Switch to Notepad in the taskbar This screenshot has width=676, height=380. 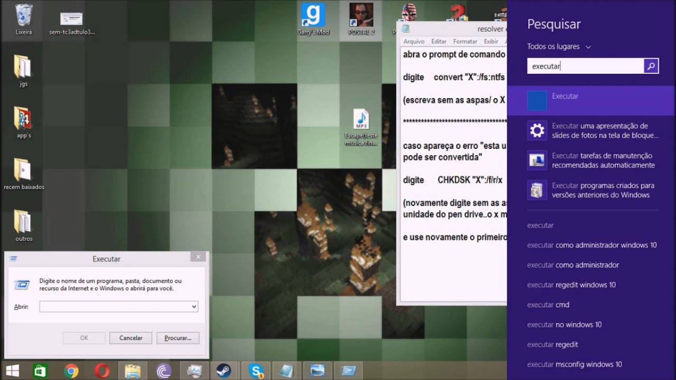pyautogui.click(x=287, y=371)
